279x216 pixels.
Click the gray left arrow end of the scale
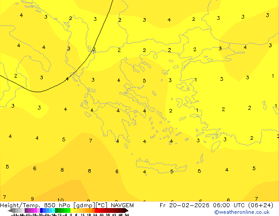coord(10,211)
